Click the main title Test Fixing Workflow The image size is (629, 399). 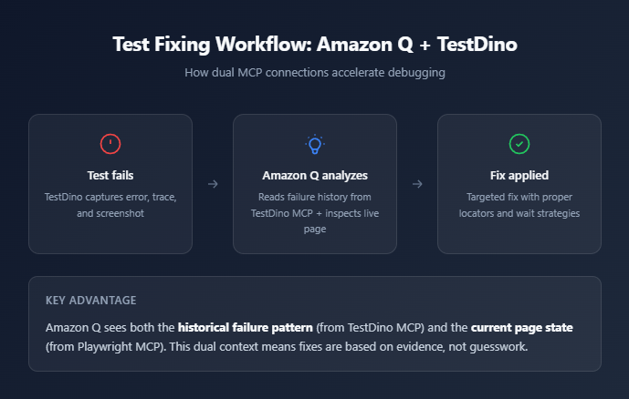coord(314,45)
